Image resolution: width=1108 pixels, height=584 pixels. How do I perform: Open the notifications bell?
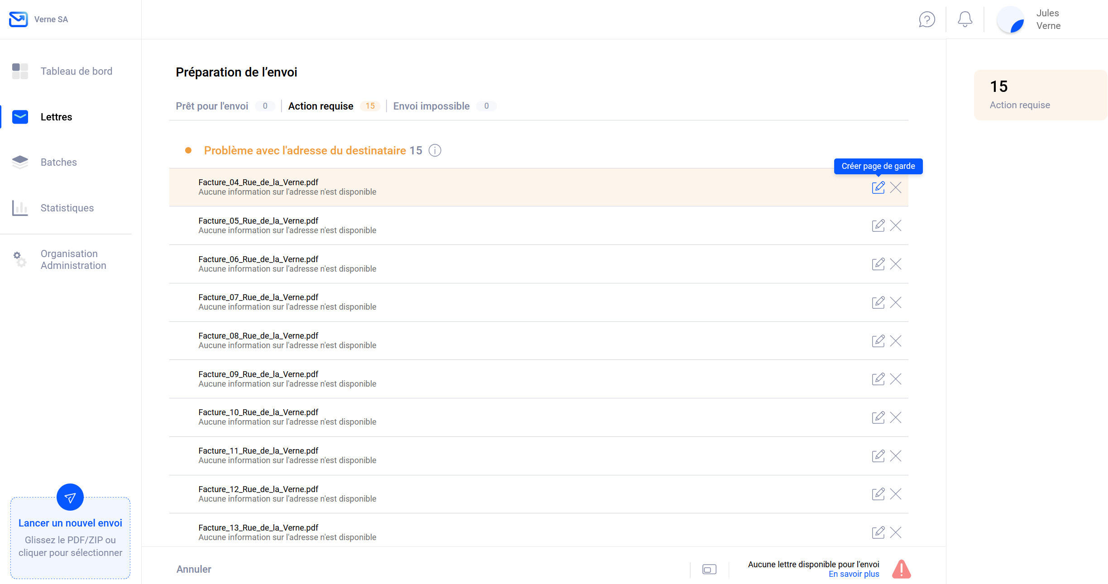click(x=965, y=19)
